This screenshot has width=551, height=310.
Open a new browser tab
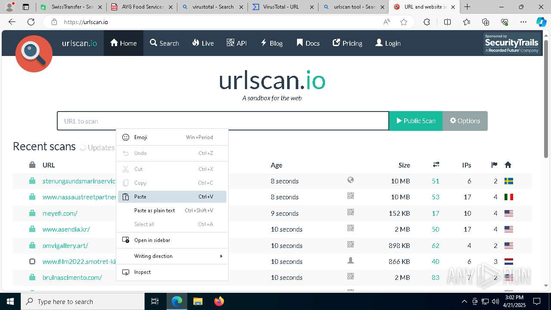point(467,7)
